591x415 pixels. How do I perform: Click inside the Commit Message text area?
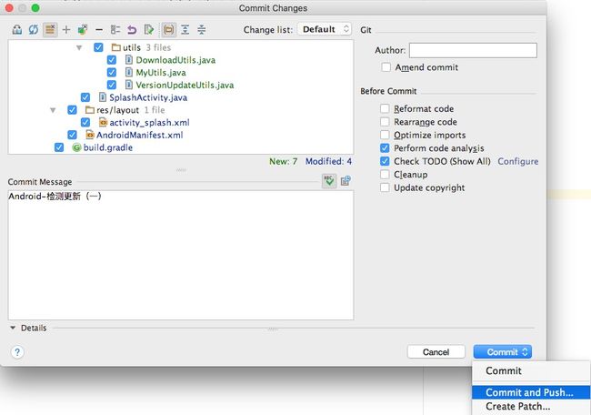pos(181,255)
